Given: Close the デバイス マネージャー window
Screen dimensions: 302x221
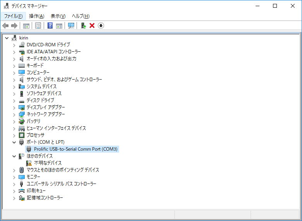Looking at the screenshot, I should point(293,6).
